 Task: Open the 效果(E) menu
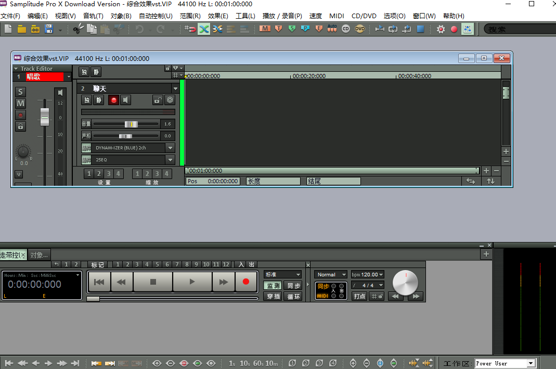217,16
